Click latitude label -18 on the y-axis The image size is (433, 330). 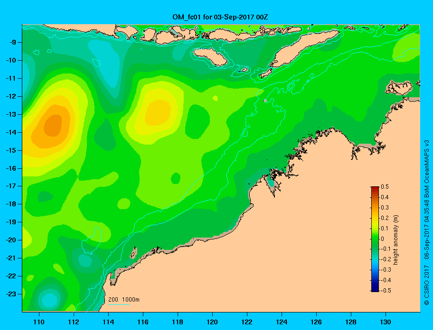(x=11, y=204)
